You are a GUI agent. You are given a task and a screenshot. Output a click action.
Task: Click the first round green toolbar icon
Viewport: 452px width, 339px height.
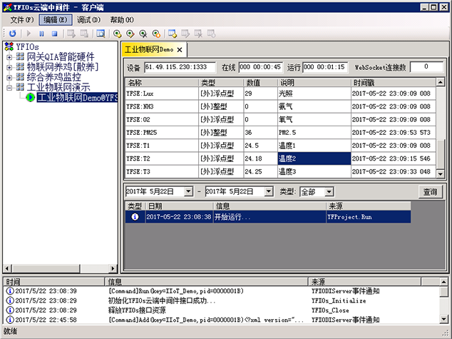pyautogui.click(x=117, y=33)
